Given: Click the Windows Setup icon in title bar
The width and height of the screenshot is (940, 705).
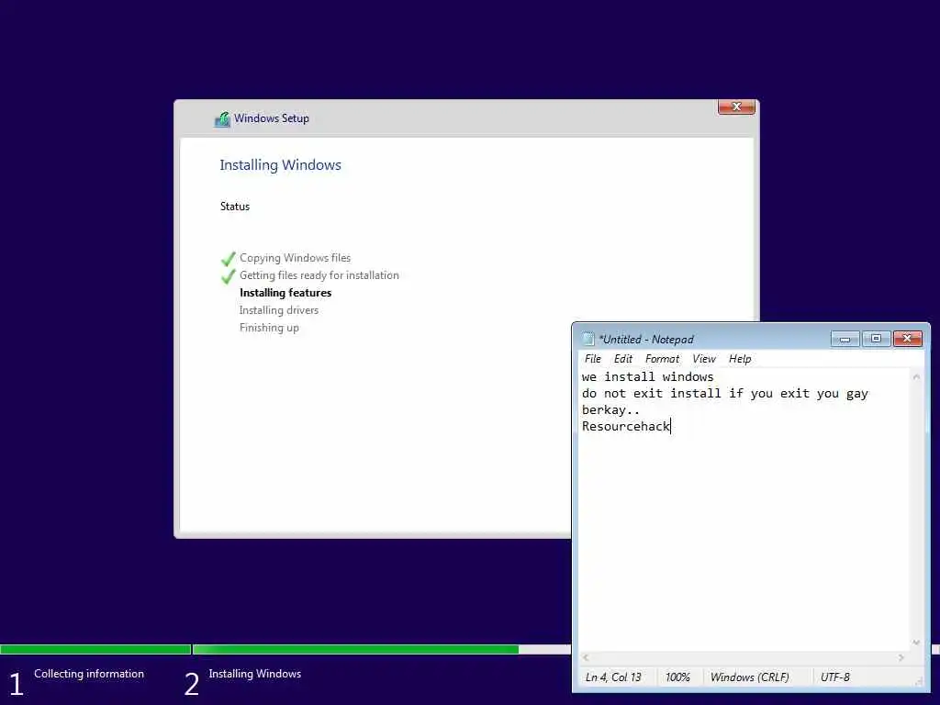Looking at the screenshot, I should [x=222, y=118].
